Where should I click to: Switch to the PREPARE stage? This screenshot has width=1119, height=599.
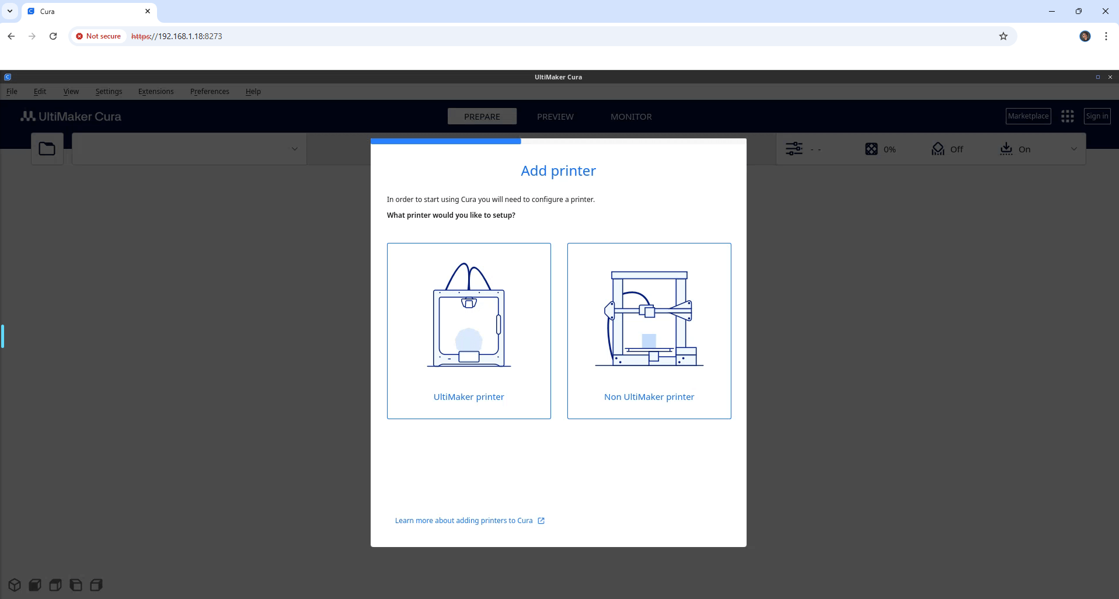coord(482,117)
